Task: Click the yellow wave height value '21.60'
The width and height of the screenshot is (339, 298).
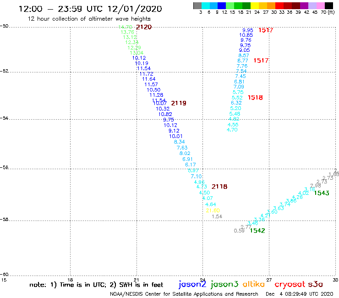Action: pyautogui.click(x=213, y=210)
